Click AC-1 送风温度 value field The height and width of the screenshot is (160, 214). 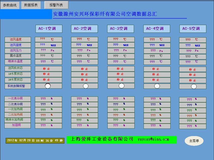[x=48, y=39]
